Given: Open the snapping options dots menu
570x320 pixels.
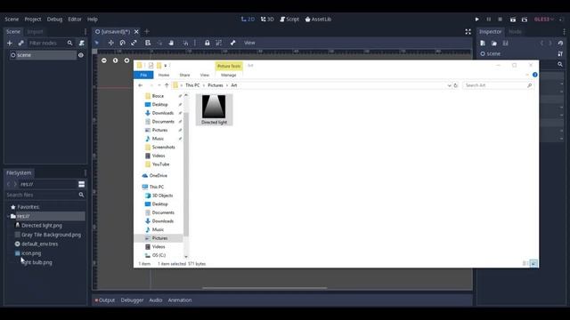Looking at the screenshot, I should tap(195, 43).
